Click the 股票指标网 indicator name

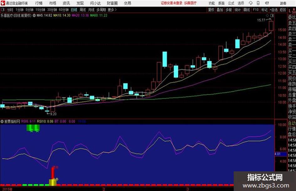pyautogui.click(x=12, y=121)
